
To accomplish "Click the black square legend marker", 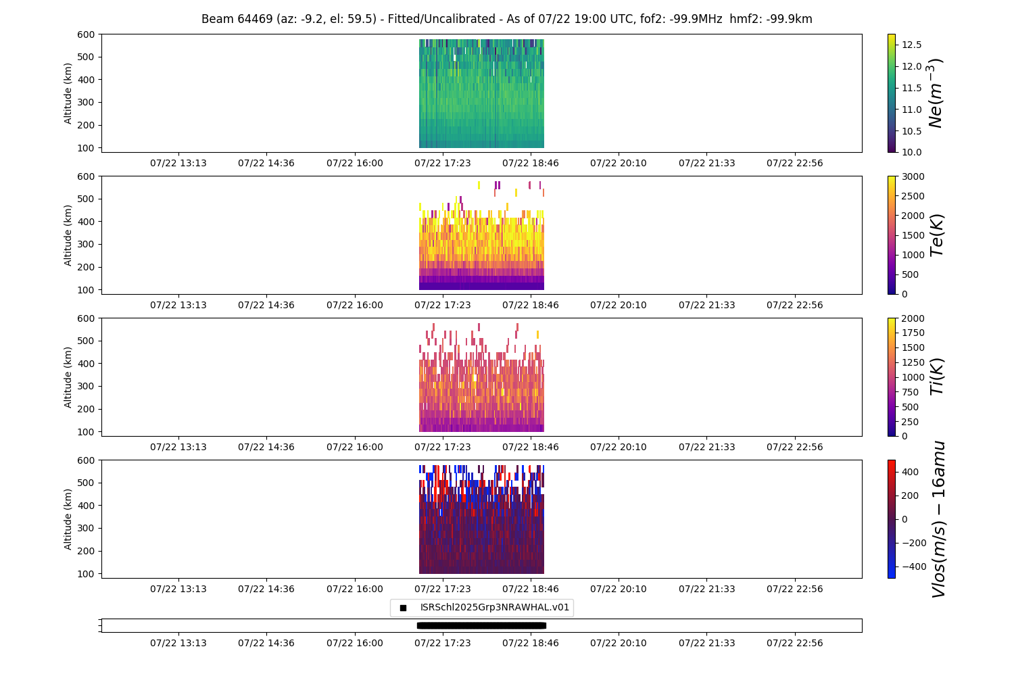I will point(403,608).
